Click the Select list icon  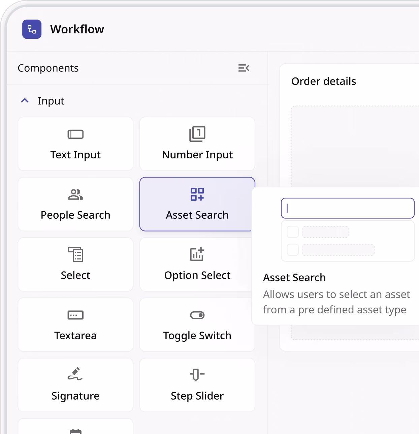click(75, 254)
